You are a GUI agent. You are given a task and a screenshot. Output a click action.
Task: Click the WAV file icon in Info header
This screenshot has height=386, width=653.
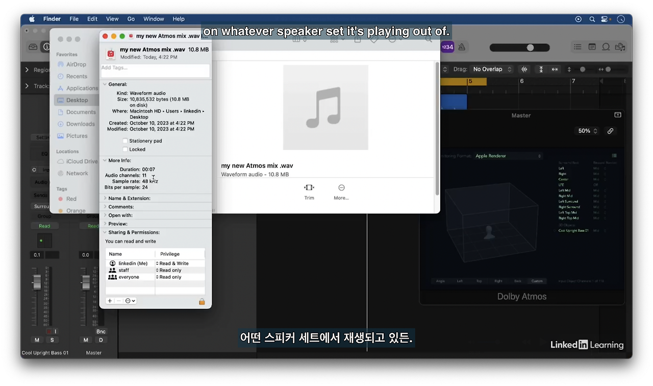(110, 54)
